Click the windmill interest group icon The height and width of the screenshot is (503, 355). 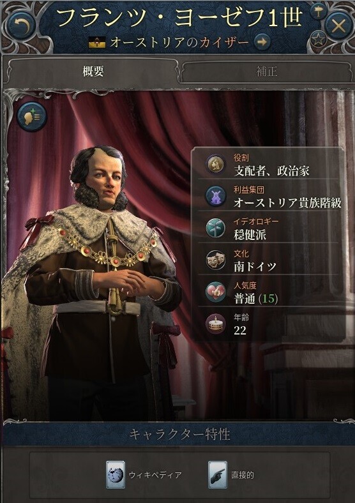215,196
